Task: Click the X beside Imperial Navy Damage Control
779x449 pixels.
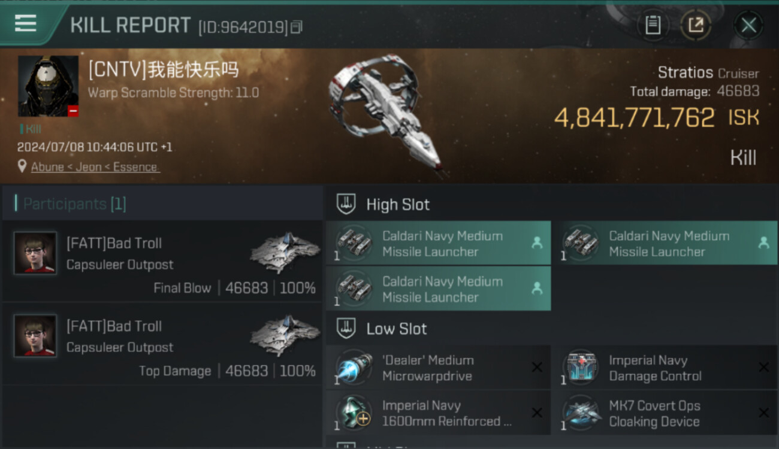Action: (x=763, y=368)
